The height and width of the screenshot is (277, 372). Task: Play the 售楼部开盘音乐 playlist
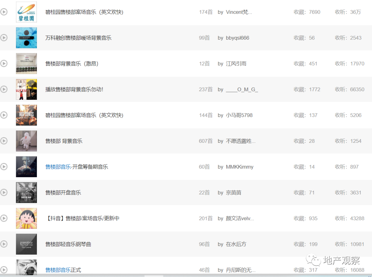4,192
